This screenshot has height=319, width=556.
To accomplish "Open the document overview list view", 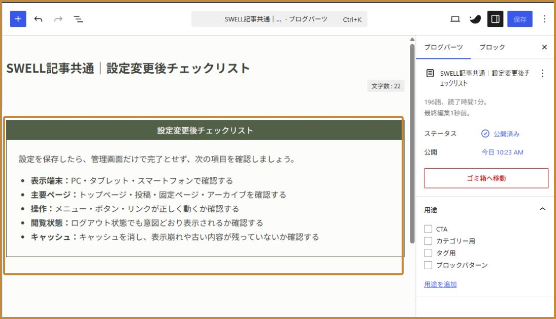I will [78, 19].
